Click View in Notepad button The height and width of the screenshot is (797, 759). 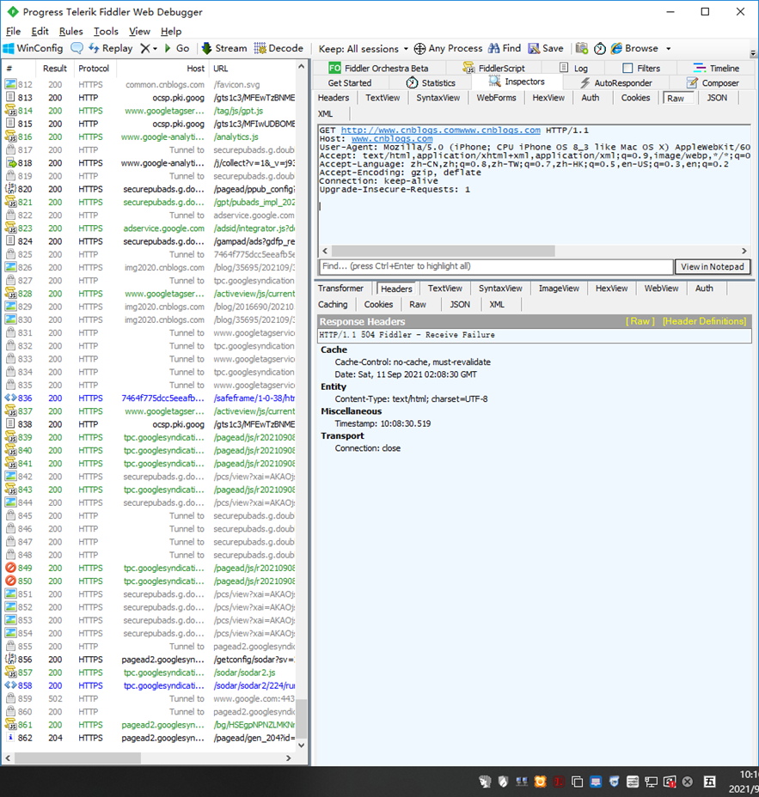[x=713, y=267]
